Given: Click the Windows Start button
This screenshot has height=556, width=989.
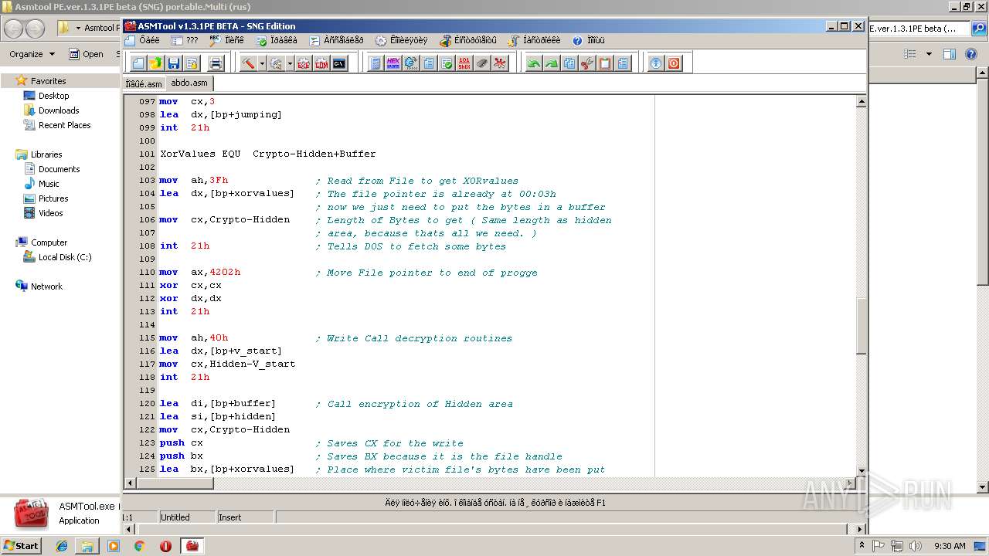Looking at the screenshot, I should coord(21,545).
